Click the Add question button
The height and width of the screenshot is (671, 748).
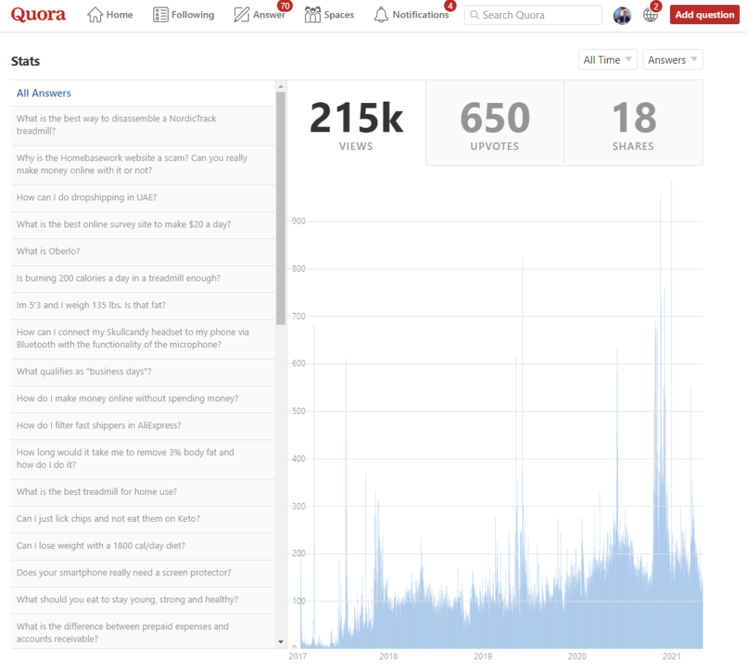point(704,15)
